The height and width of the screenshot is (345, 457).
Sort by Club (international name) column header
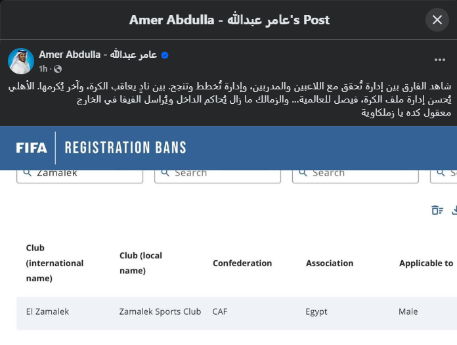tap(54, 263)
